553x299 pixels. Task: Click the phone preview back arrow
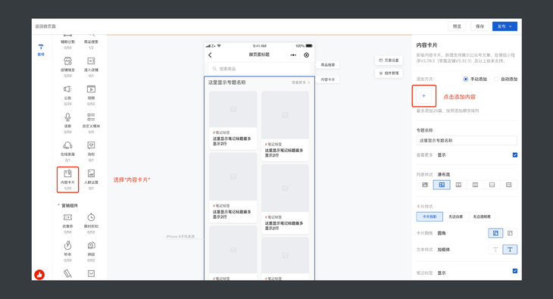[210, 55]
